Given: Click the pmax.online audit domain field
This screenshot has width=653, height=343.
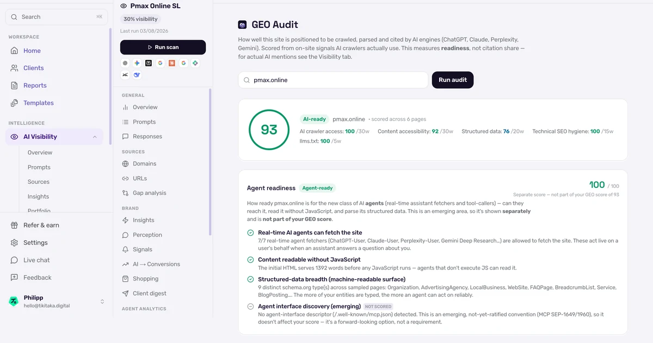Looking at the screenshot, I should tap(333, 80).
